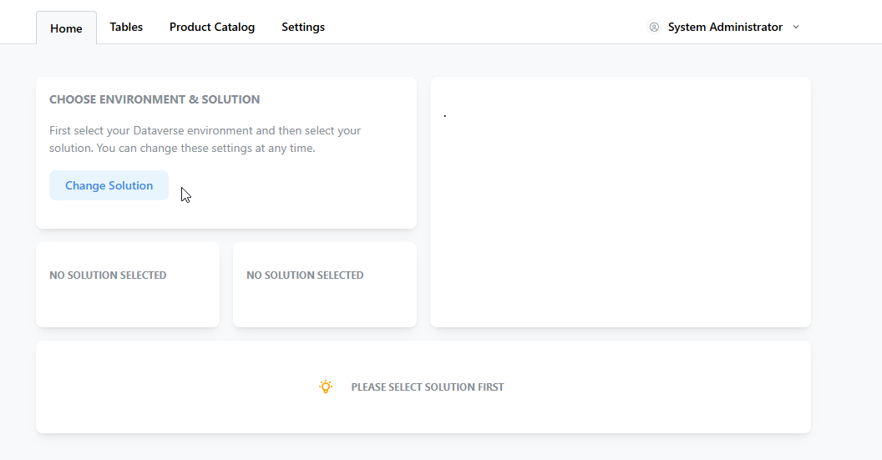Viewport: 882px width, 460px height.
Task: Open the System Administrator account name
Action: [x=725, y=27]
